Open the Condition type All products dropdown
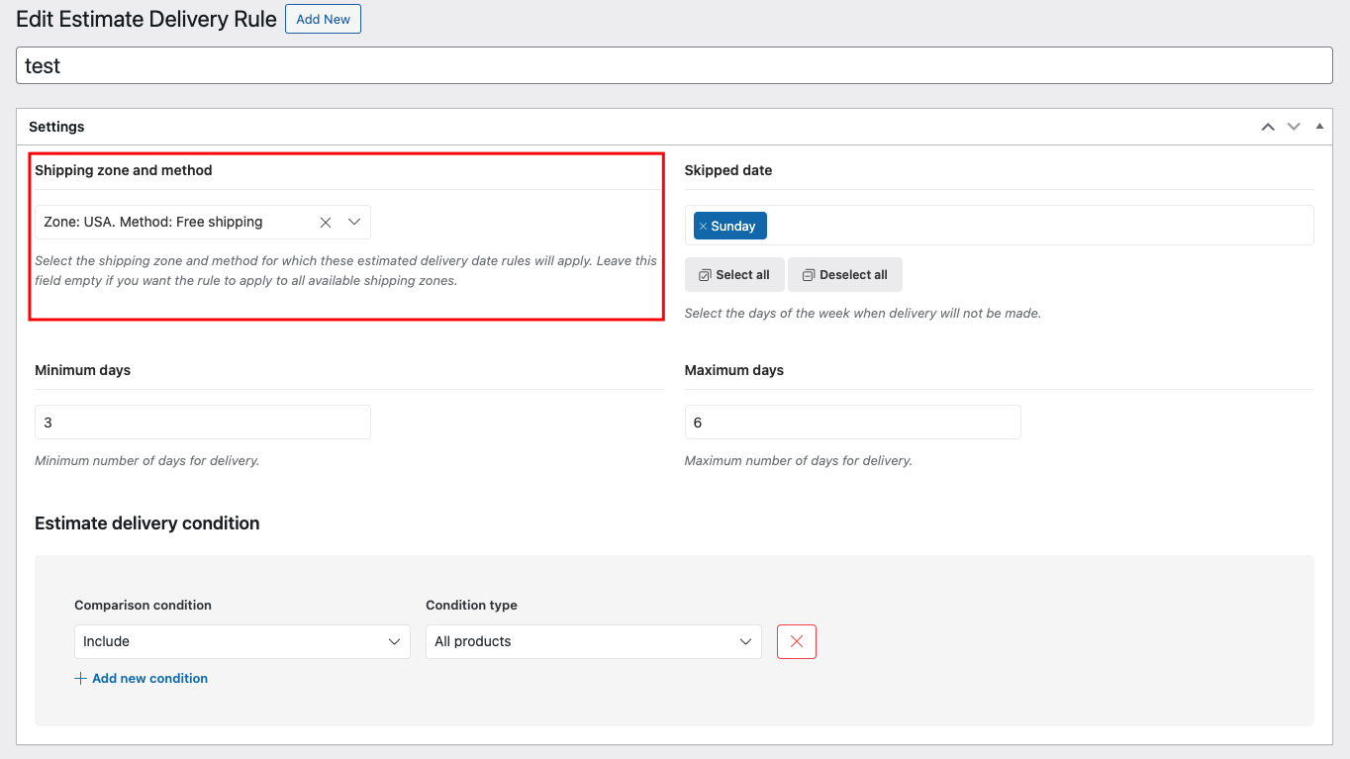The height and width of the screenshot is (759, 1350). coord(593,641)
